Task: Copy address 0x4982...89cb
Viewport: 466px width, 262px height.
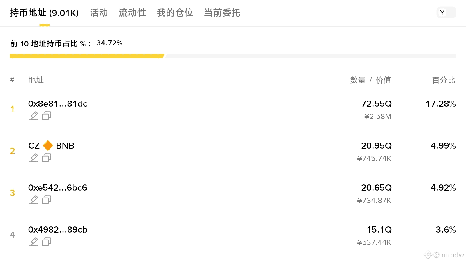Action: [47, 242]
